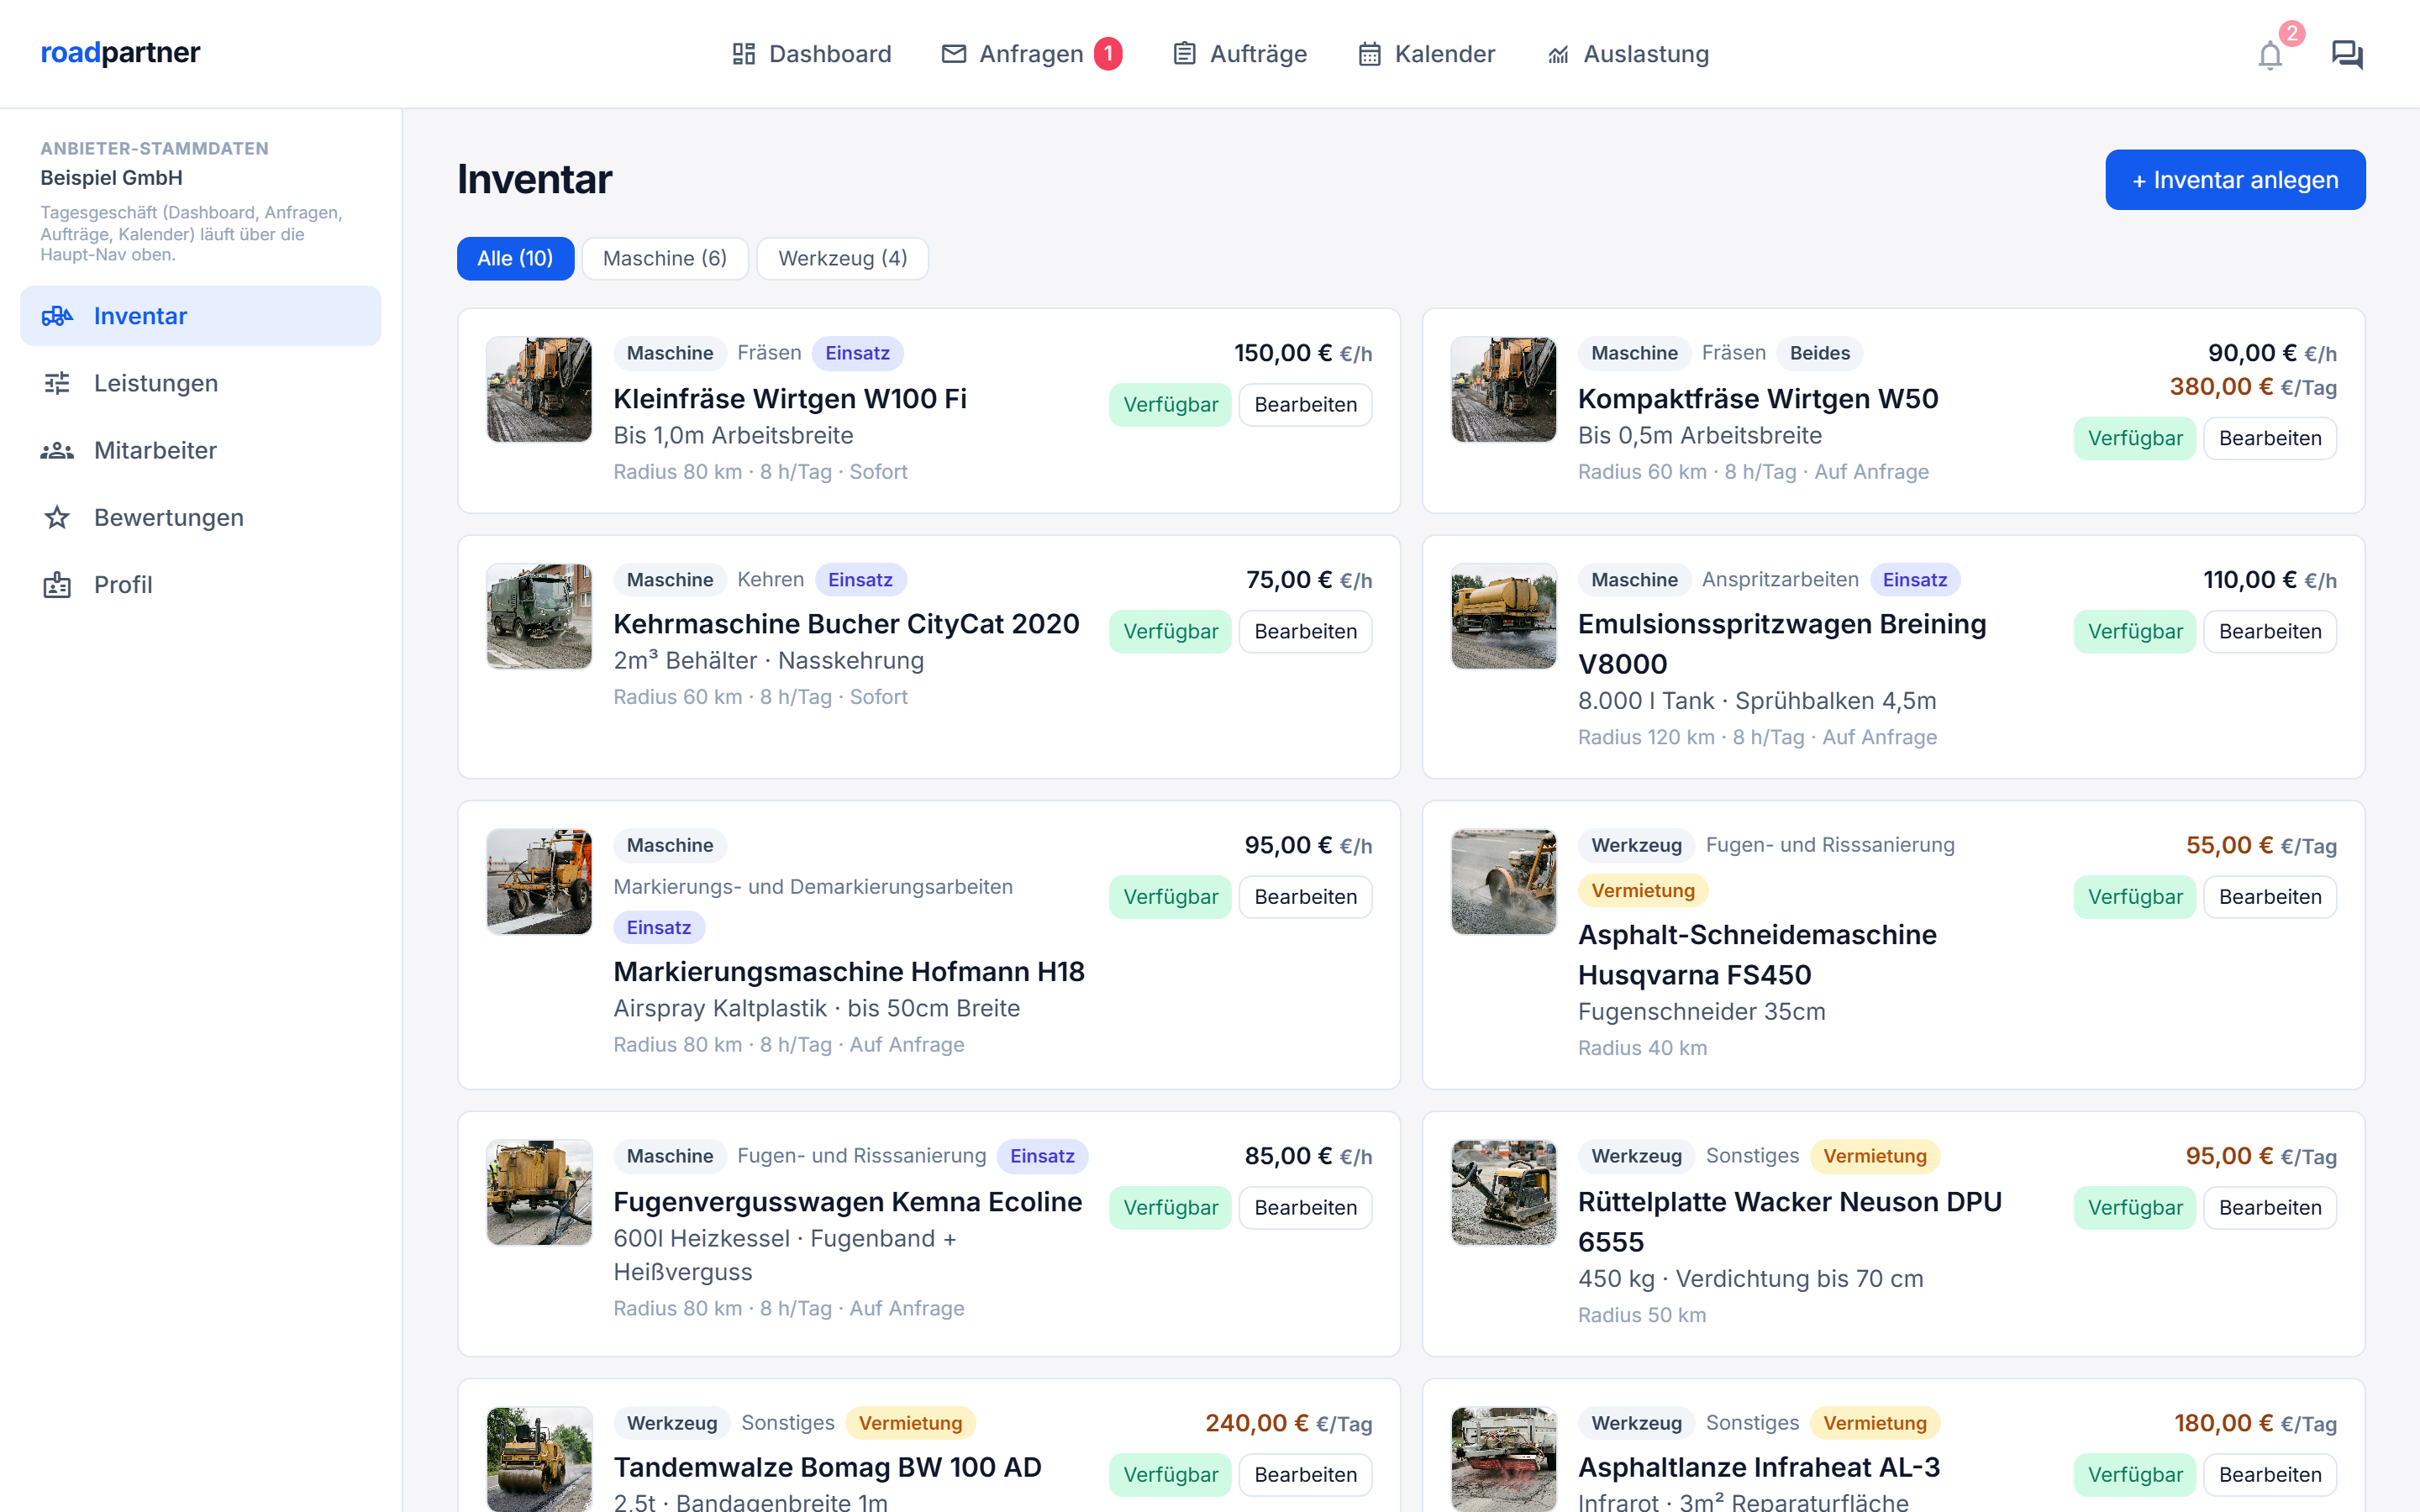
Task: Click Bearbeiten for Markierungsmaschine Hofmann H18
Action: [x=1305, y=897]
